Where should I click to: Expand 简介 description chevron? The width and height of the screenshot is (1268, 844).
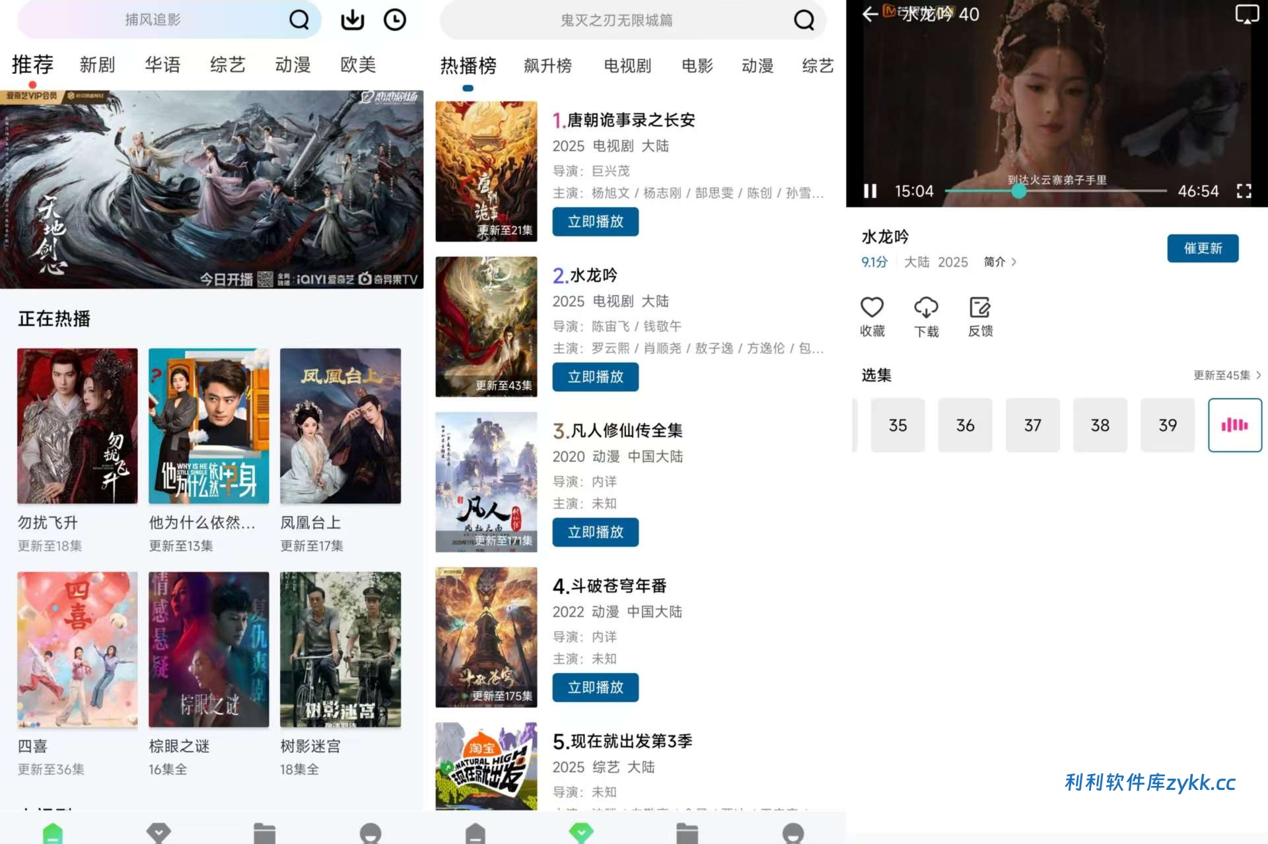click(x=1014, y=262)
